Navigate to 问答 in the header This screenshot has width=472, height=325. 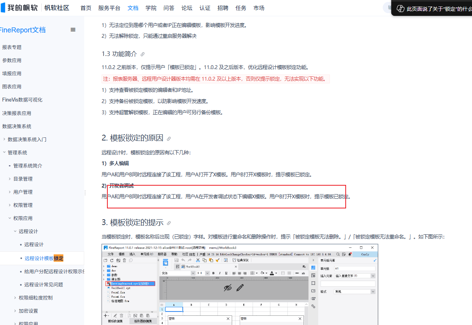pos(169,8)
